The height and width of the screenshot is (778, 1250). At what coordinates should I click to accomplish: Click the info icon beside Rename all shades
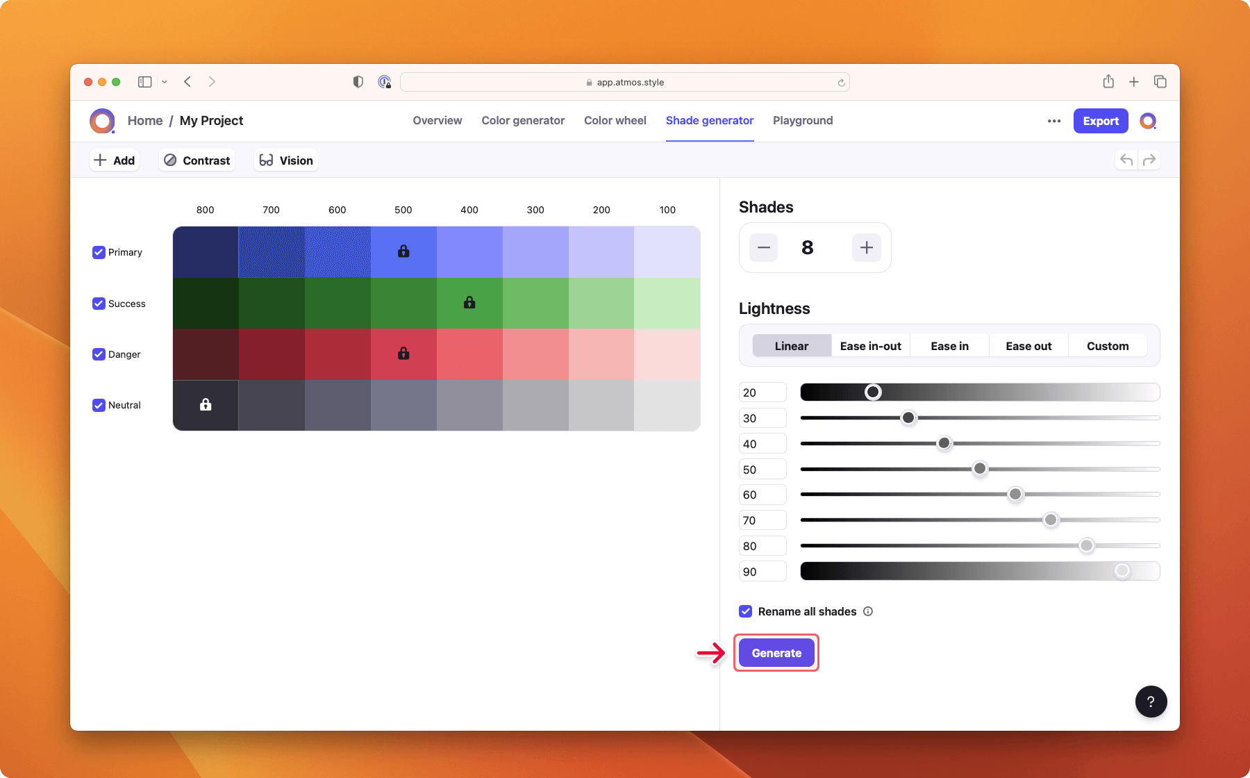pyautogui.click(x=868, y=611)
